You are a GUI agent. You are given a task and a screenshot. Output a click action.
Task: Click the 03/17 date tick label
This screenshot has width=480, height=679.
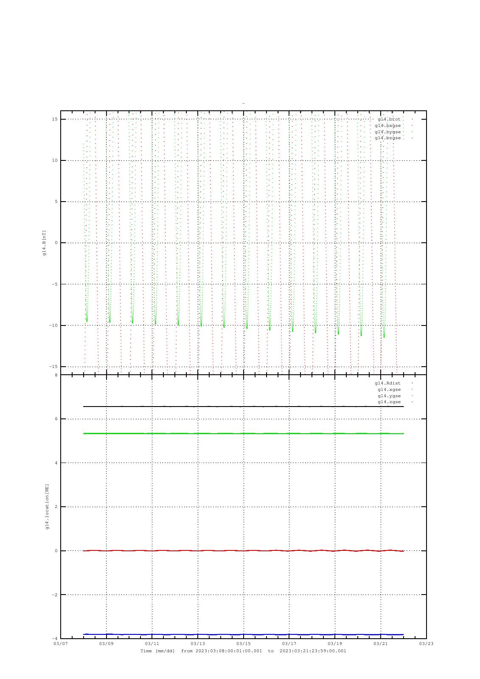click(289, 644)
